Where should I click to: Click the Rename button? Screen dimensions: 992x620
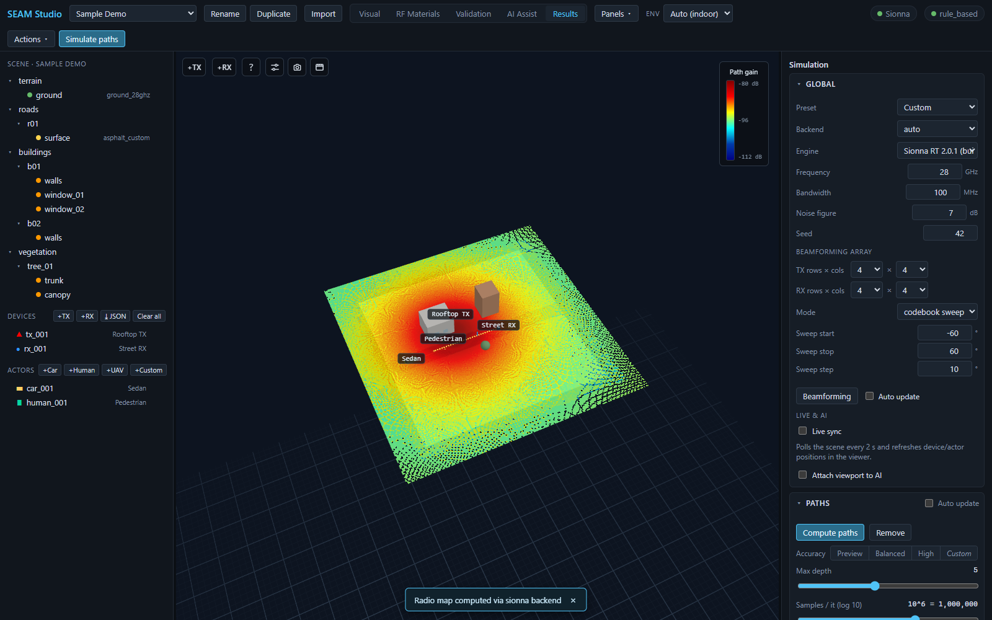pyautogui.click(x=225, y=14)
